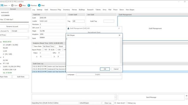
Task: Click the Send Message button
Action: pyautogui.click(x=151, y=97)
